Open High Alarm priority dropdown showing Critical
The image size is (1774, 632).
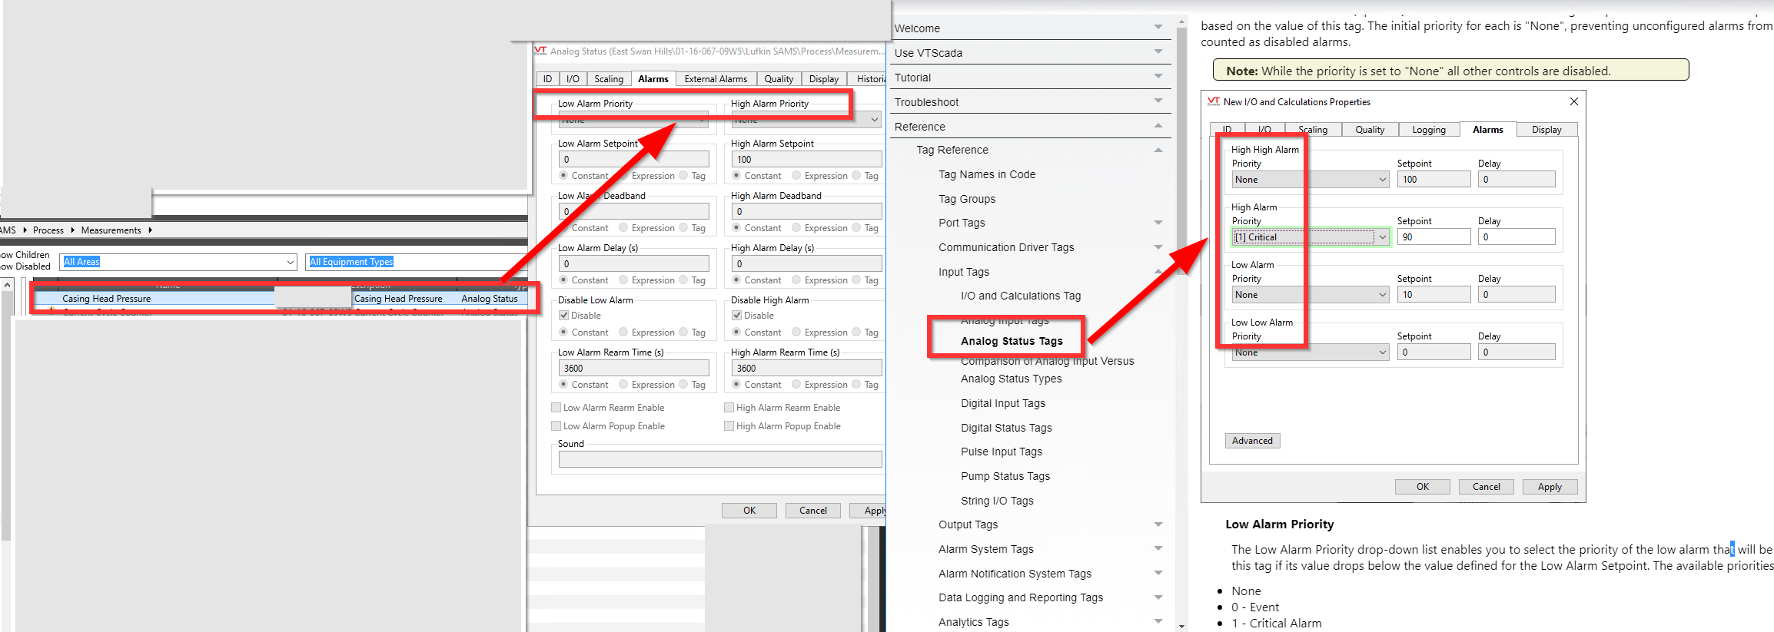1382,237
